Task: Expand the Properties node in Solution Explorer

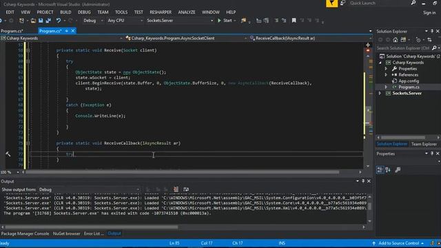Action: pos(386,69)
